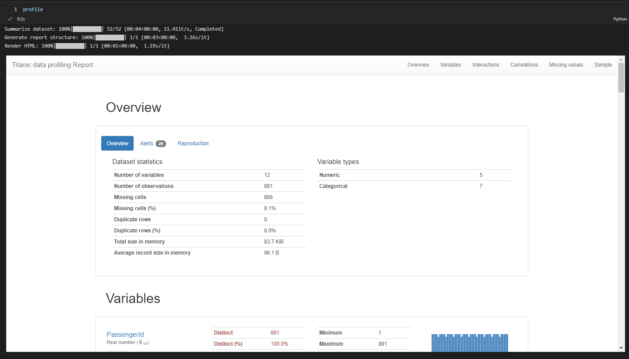The image size is (629, 359).
Task: Click the cell execution line number 1
Action: (x=16, y=9)
